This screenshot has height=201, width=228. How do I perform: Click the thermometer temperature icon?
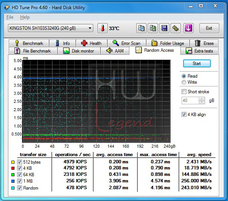pyautogui.click(x=102, y=28)
